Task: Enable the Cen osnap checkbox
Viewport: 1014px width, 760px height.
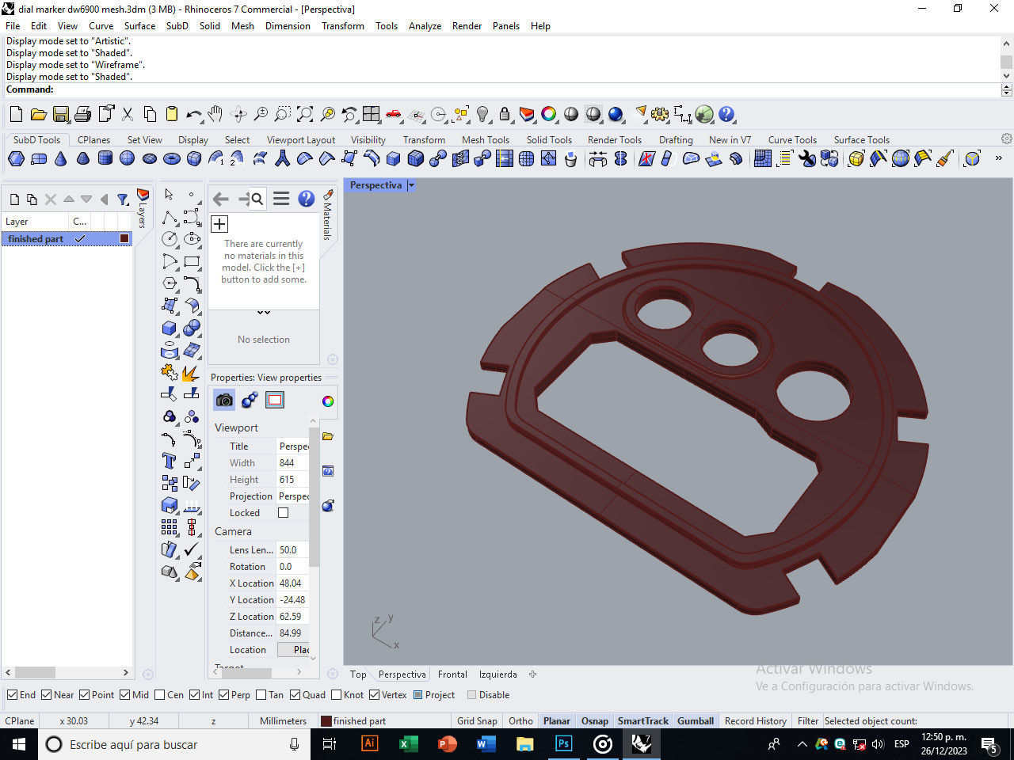Action: coord(160,695)
